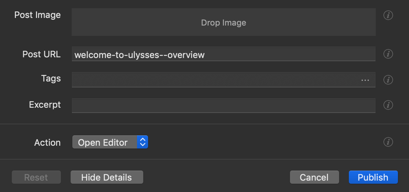Click inside the empty Tags field
Image resolution: width=409 pixels, height=192 pixels.
coord(215,80)
